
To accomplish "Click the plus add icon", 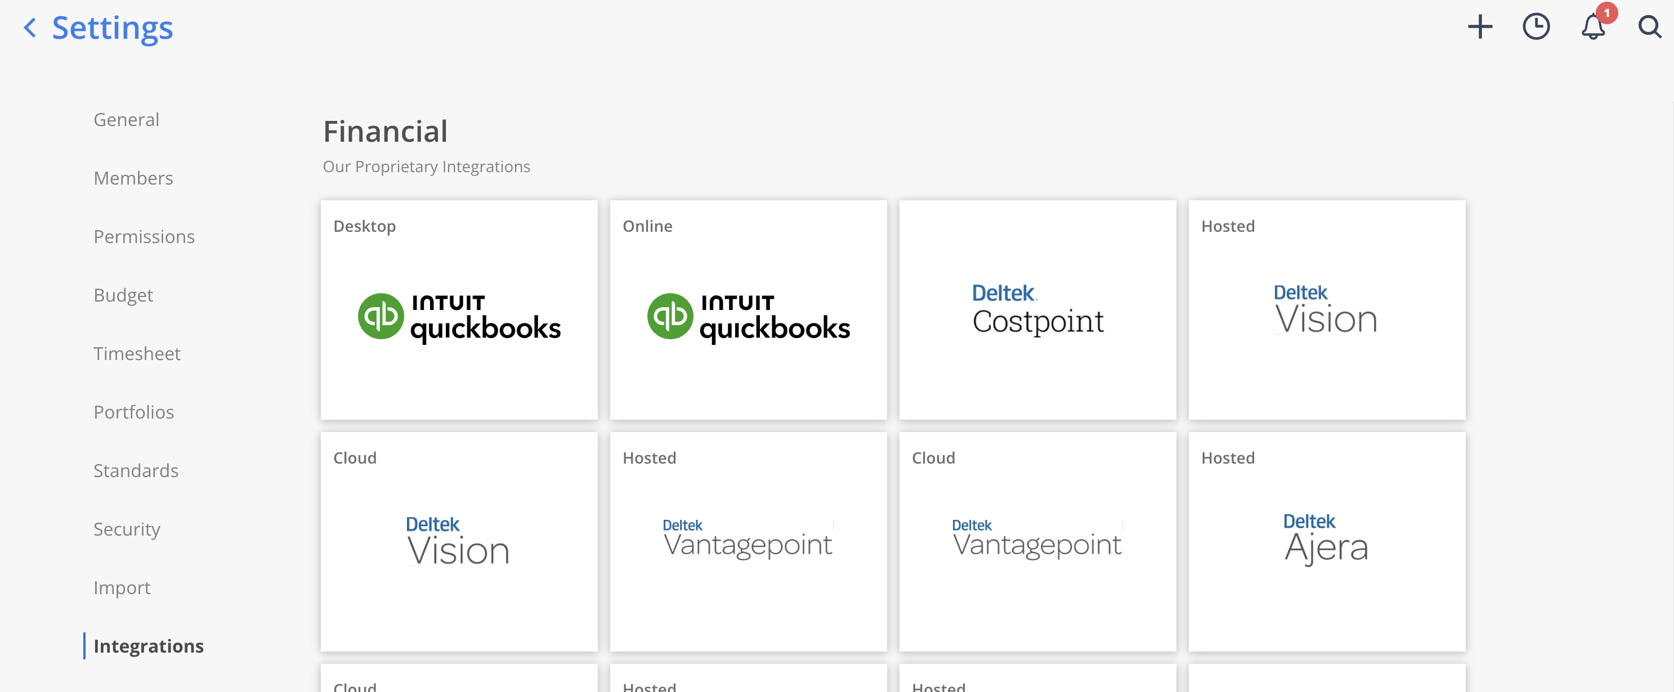I will point(1480,26).
